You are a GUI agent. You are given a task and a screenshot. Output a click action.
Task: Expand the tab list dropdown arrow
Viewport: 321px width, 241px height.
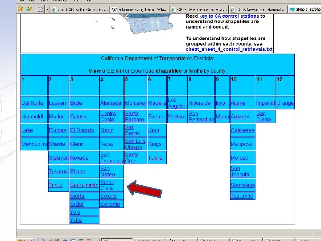point(47,9)
